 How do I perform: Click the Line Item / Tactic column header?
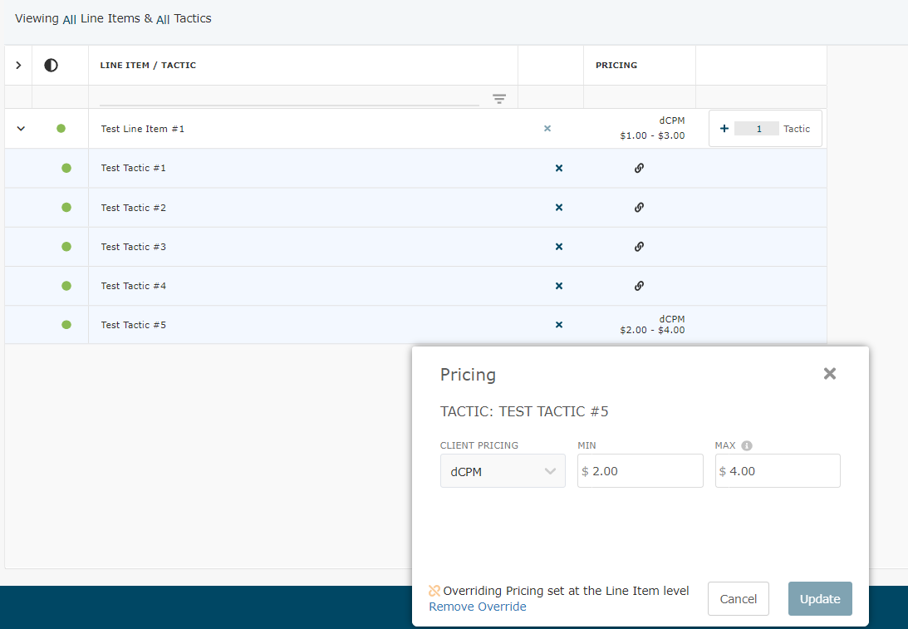click(x=149, y=66)
